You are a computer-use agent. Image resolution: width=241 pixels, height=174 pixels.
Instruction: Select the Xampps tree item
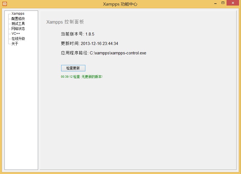[x=18, y=14]
